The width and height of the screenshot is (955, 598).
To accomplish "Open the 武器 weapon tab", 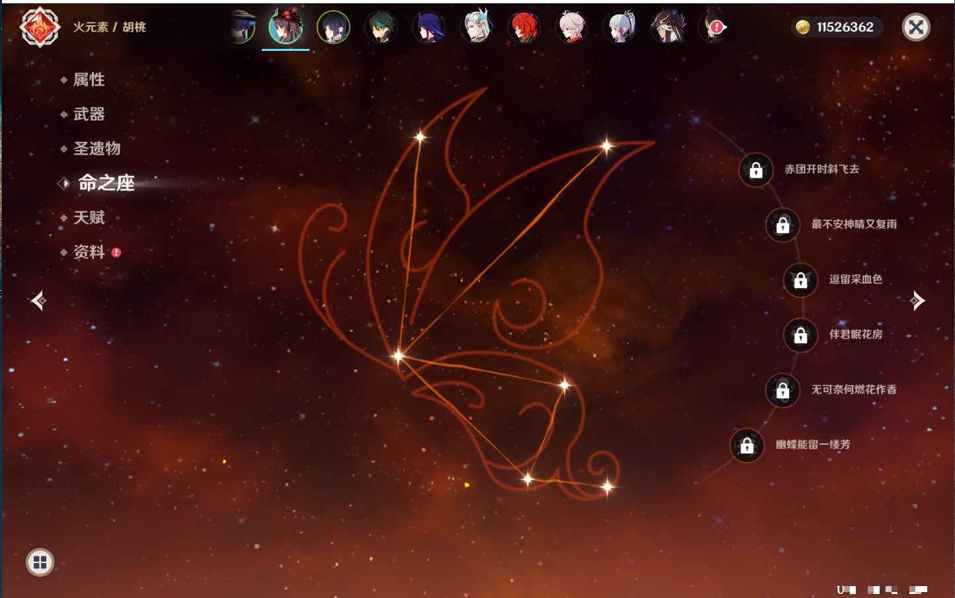I will tap(89, 114).
